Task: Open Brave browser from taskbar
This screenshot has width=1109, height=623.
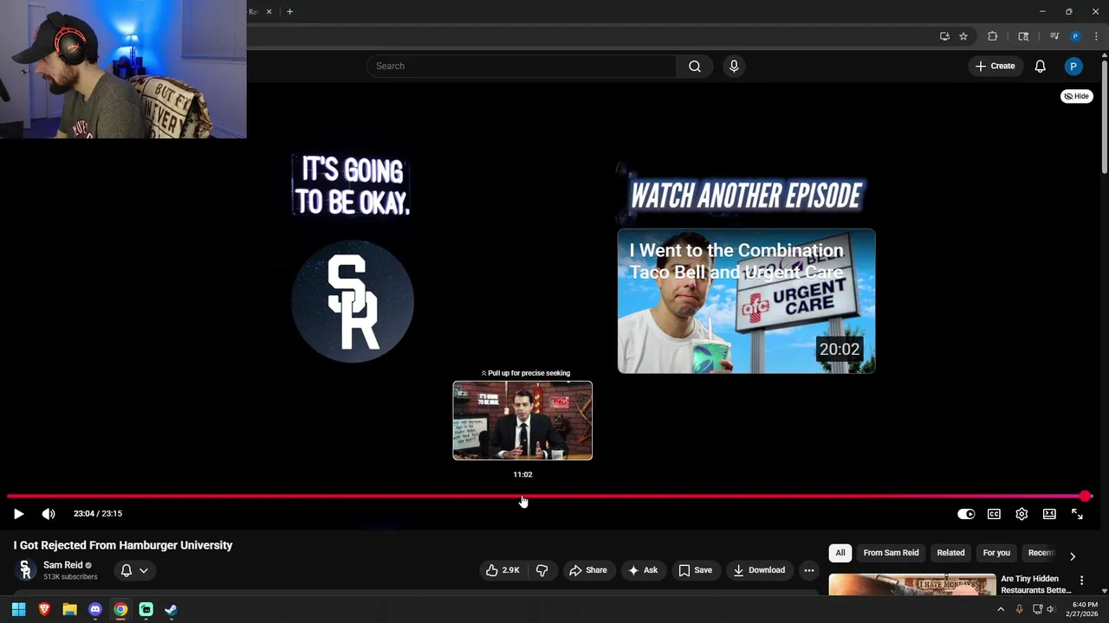Action: coord(44,609)
